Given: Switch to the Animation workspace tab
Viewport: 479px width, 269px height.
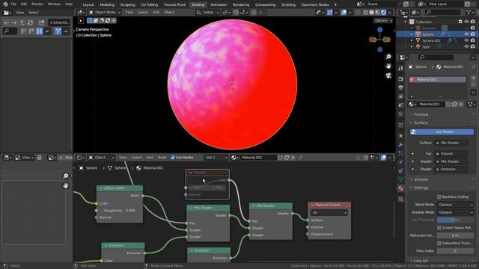Looking at the screenshot, I should [219, 4].
